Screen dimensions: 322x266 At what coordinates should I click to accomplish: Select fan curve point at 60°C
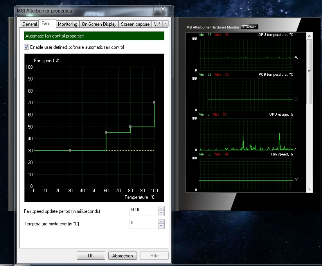tap(106, 132)
